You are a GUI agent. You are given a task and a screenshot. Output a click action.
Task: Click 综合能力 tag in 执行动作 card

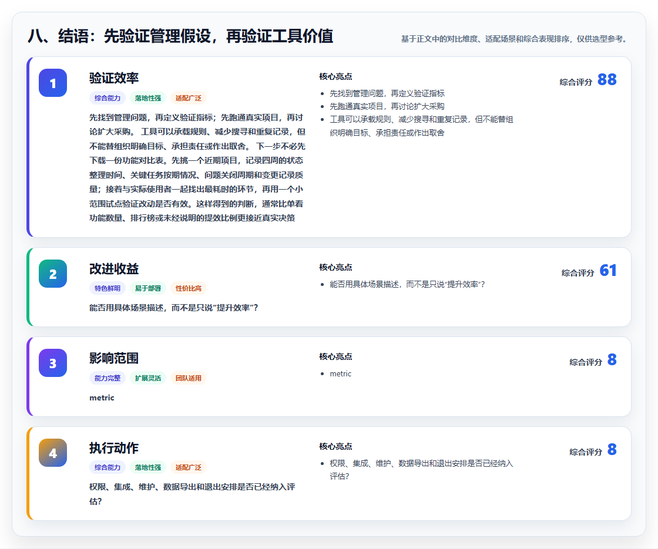(108, 467)
